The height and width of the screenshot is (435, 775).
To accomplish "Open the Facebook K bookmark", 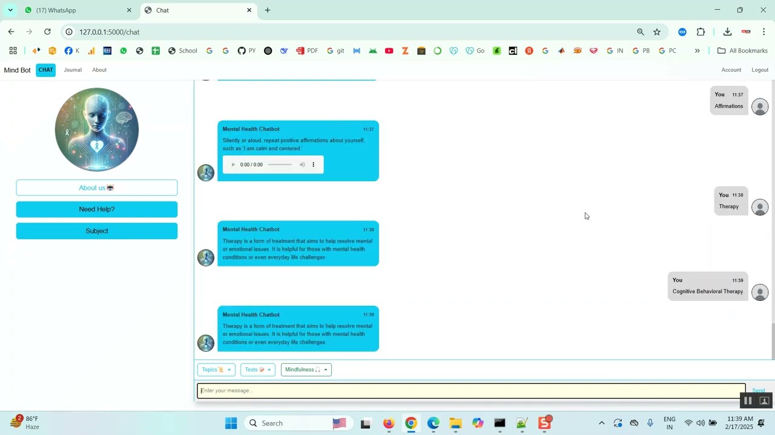I will (72, 51).
